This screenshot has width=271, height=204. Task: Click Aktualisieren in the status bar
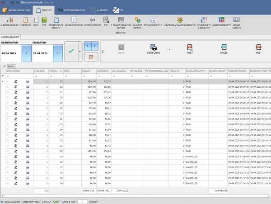tap(12, 201)
